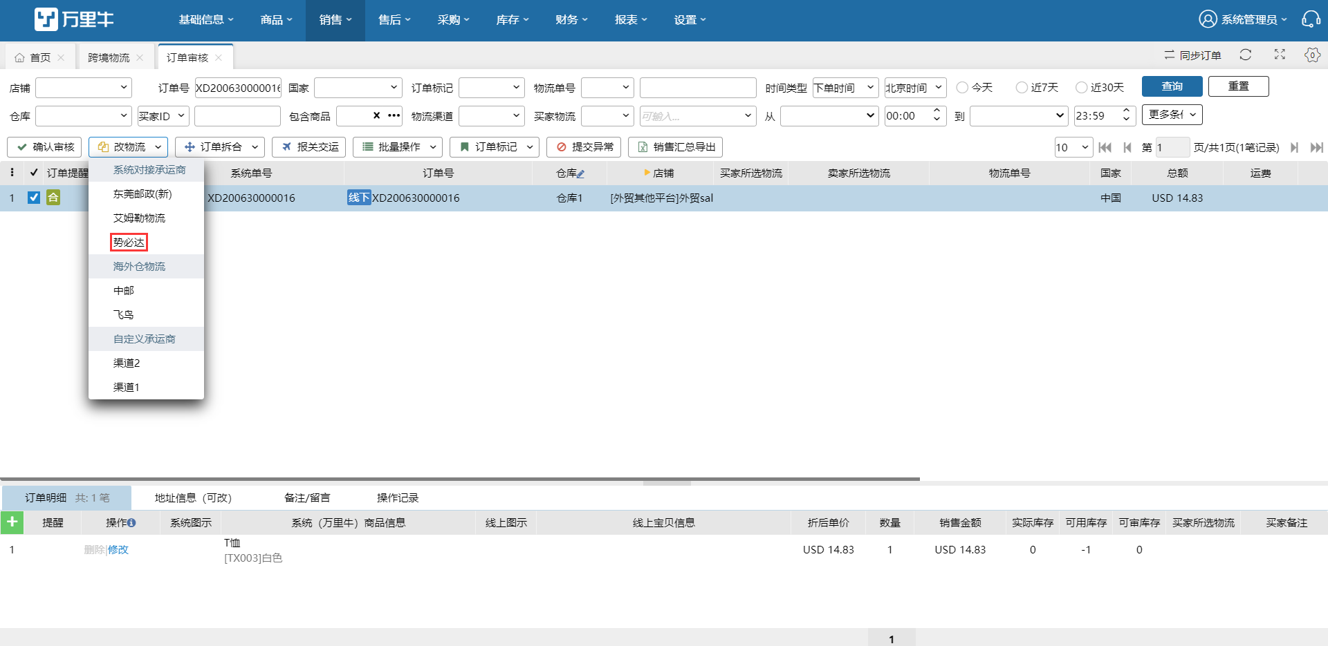Open the 订单标记 filter dropdown
The height and width of the screenshot is (646, 1328).
(x=492, y=88)
